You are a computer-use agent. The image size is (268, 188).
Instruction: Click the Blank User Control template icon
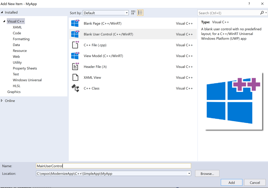(75, 34)
